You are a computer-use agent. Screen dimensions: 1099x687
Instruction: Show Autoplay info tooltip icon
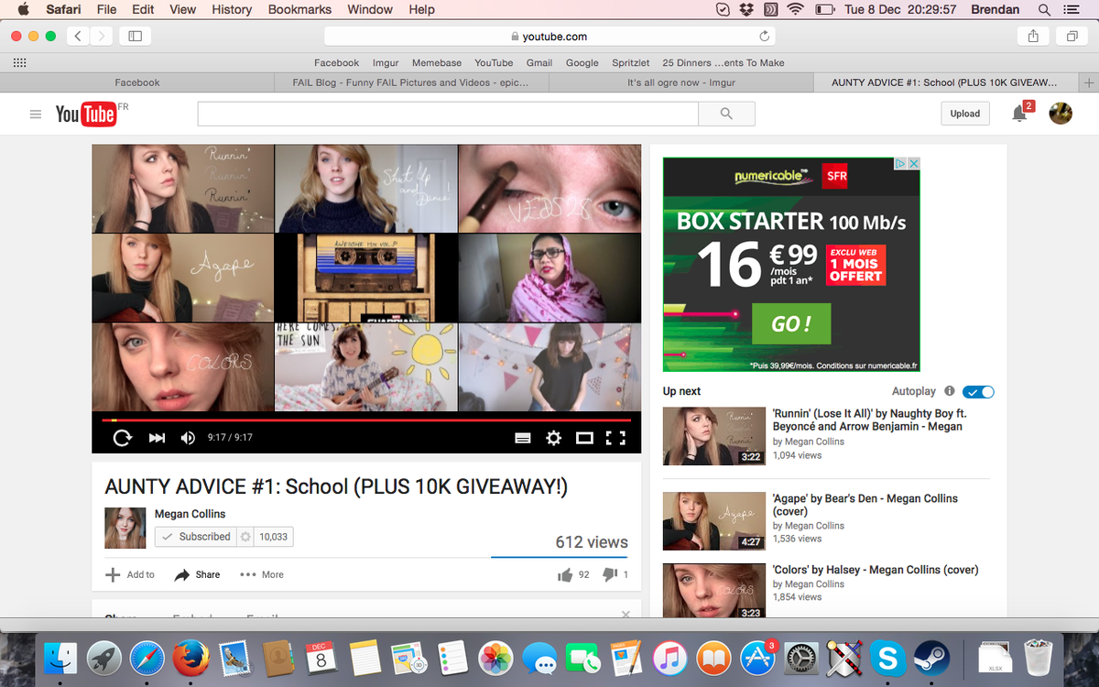coord(950,391)
